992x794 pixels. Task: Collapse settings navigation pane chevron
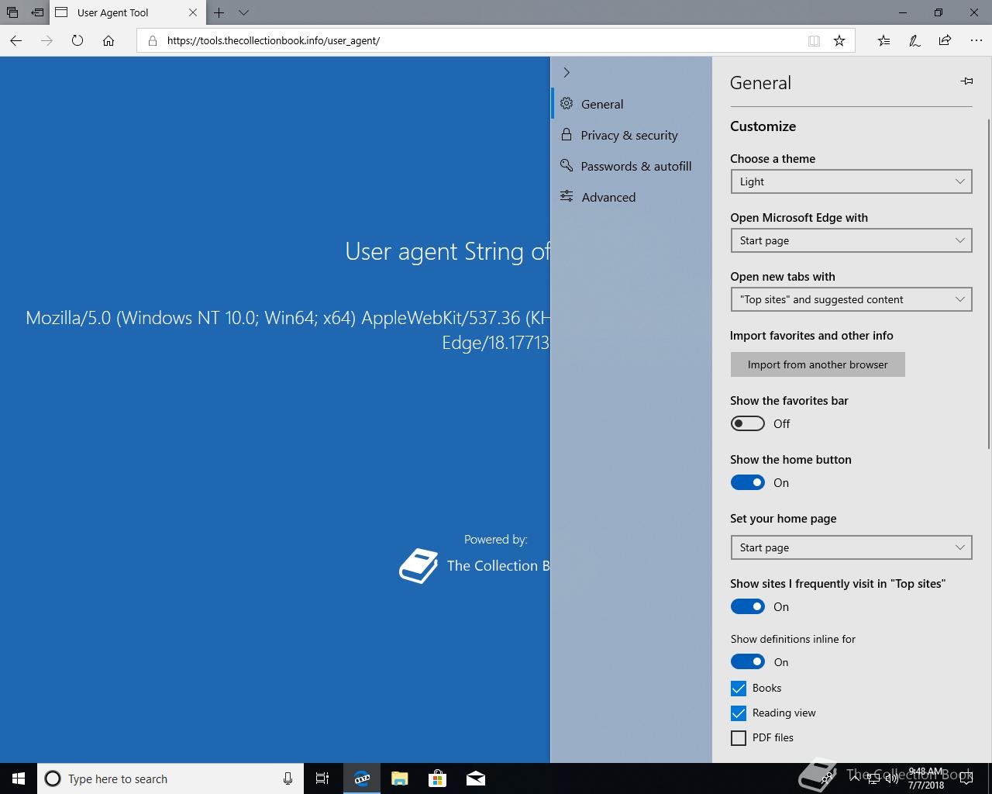[567, 72]
